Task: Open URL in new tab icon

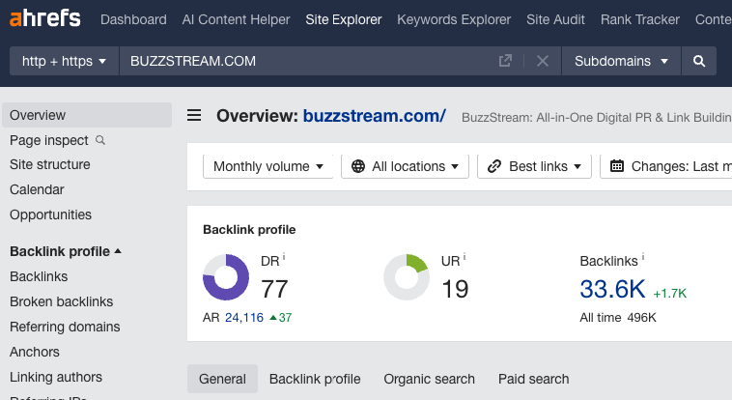Action: click(505, 61)
